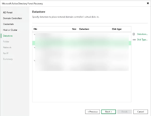Click the Previous button
Viewport: 151px width, 116px height.
click(92, 112)
